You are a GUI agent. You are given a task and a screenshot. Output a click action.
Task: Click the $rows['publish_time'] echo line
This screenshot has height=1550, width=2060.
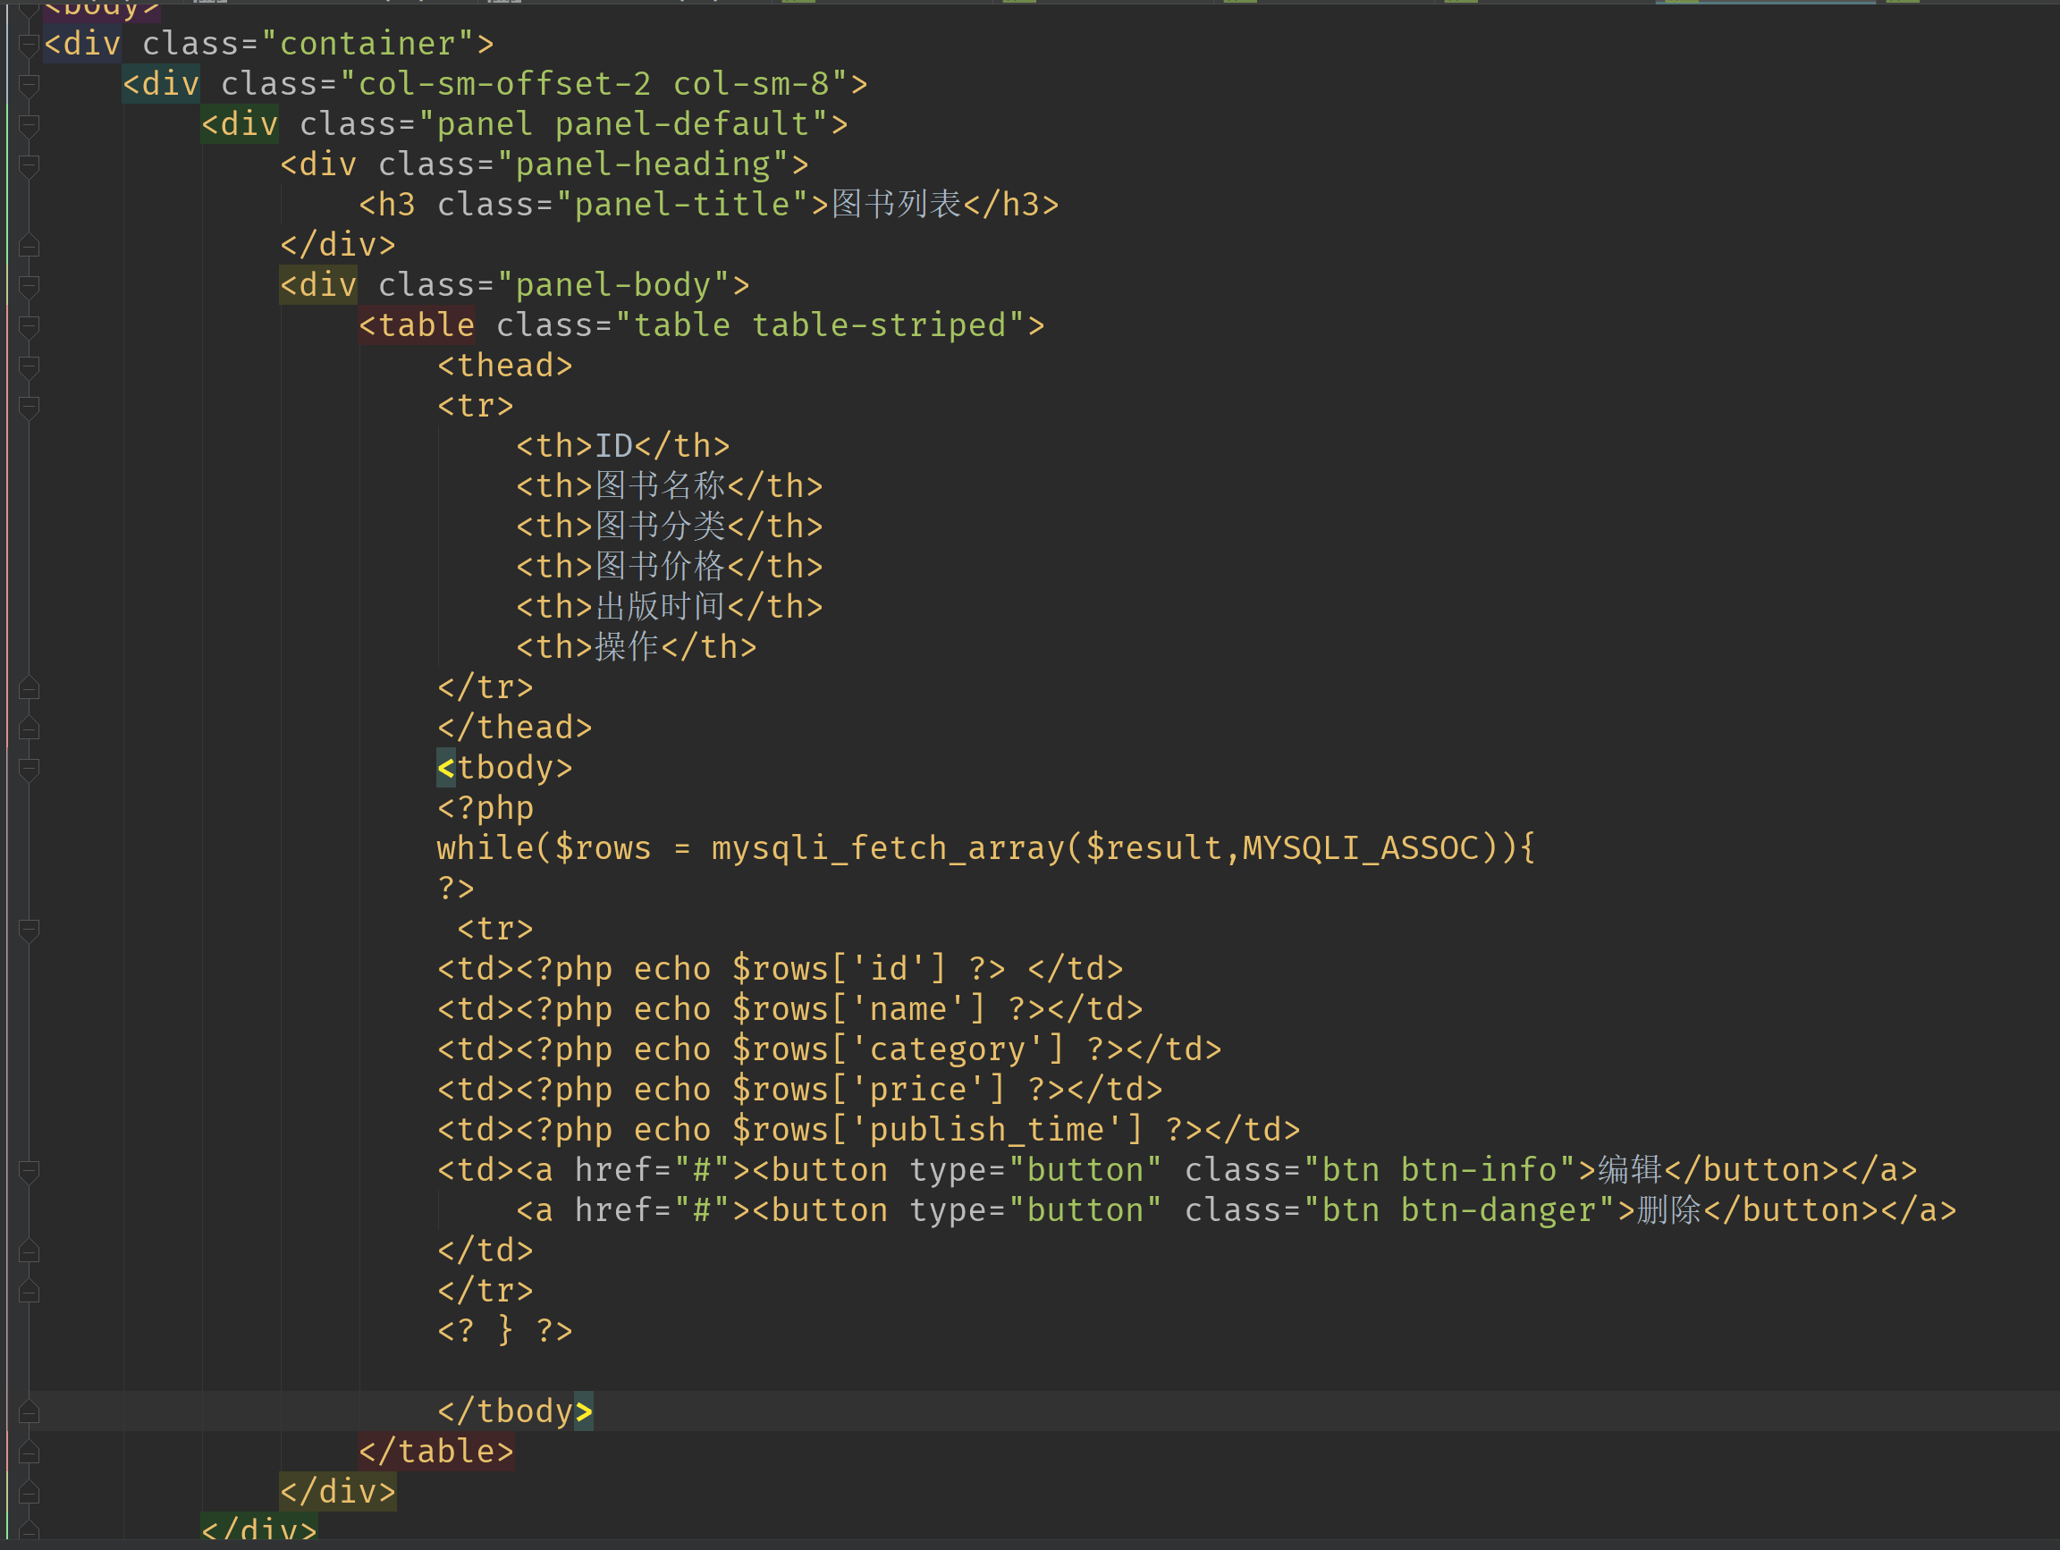[x=869, y=1129]
